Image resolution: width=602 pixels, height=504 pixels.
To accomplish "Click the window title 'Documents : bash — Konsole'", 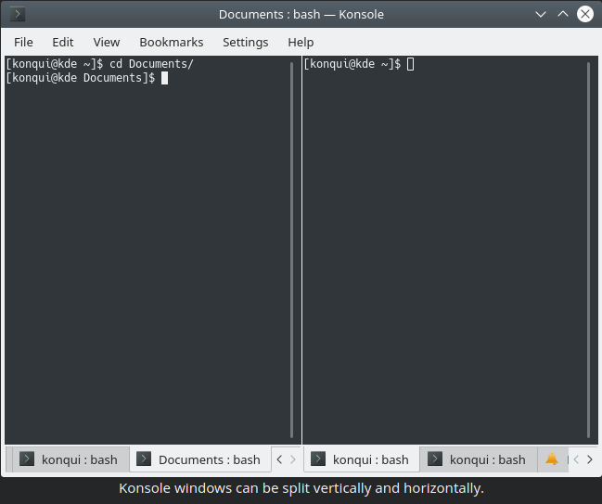I will click(x=301, y=14).
